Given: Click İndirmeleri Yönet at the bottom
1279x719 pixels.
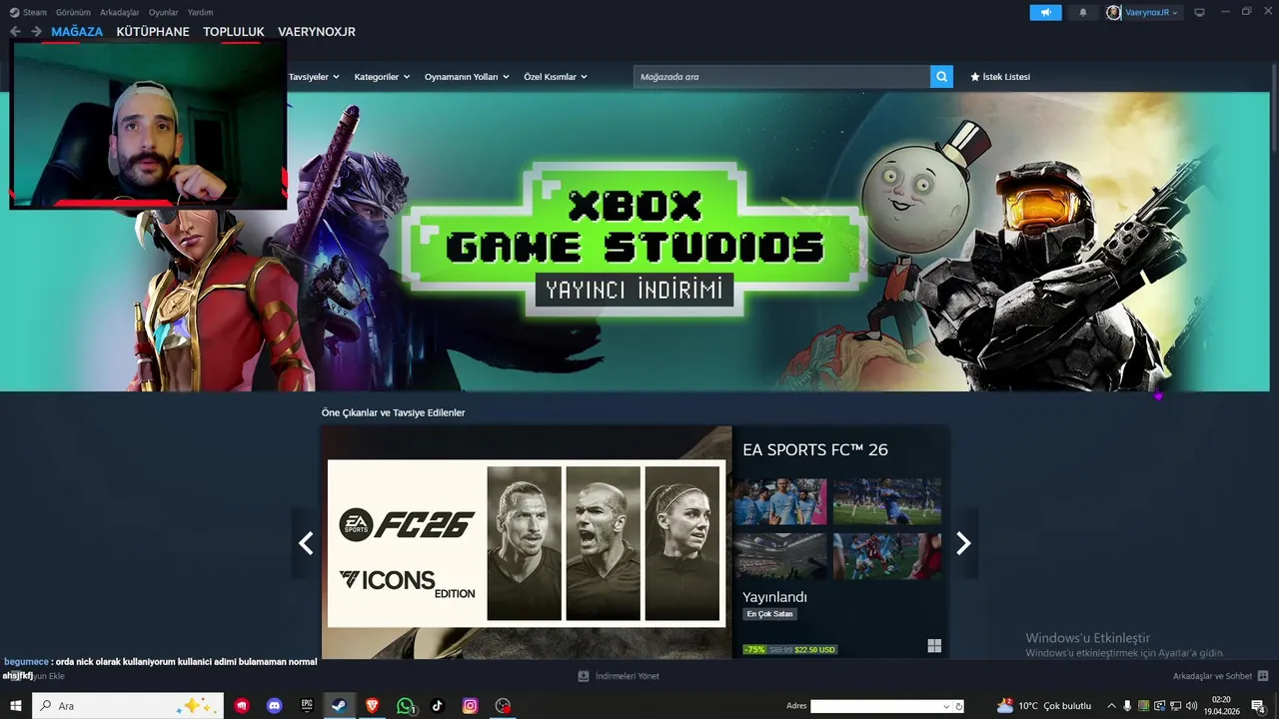Looking at the screenshot, I should pyautogui.click(x=627, y=676).
